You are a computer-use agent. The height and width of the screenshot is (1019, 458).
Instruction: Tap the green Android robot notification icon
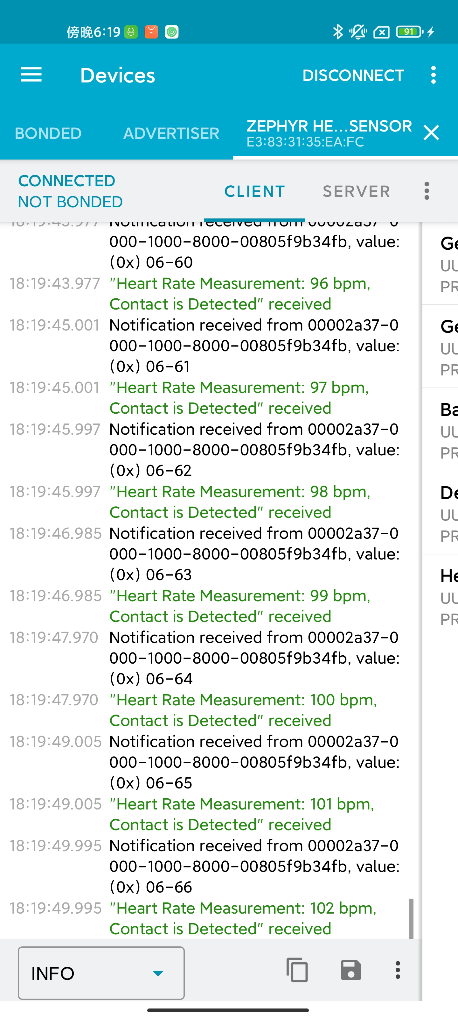(x=131, y=32)
